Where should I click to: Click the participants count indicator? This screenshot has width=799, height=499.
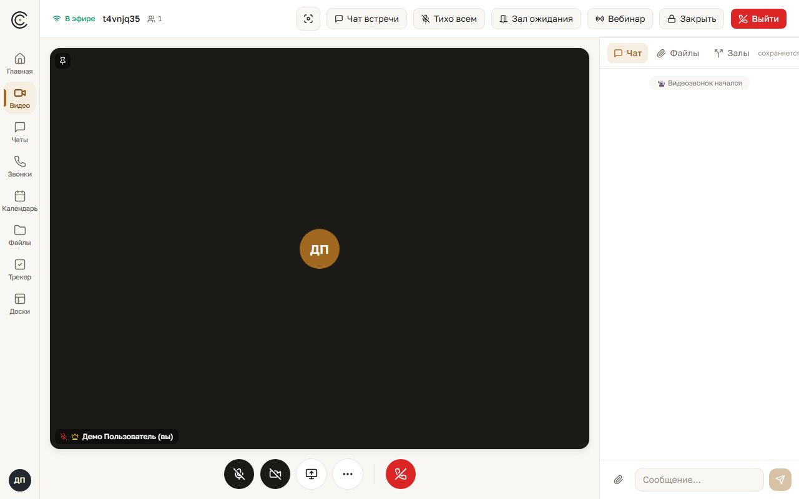coord(155,19)
